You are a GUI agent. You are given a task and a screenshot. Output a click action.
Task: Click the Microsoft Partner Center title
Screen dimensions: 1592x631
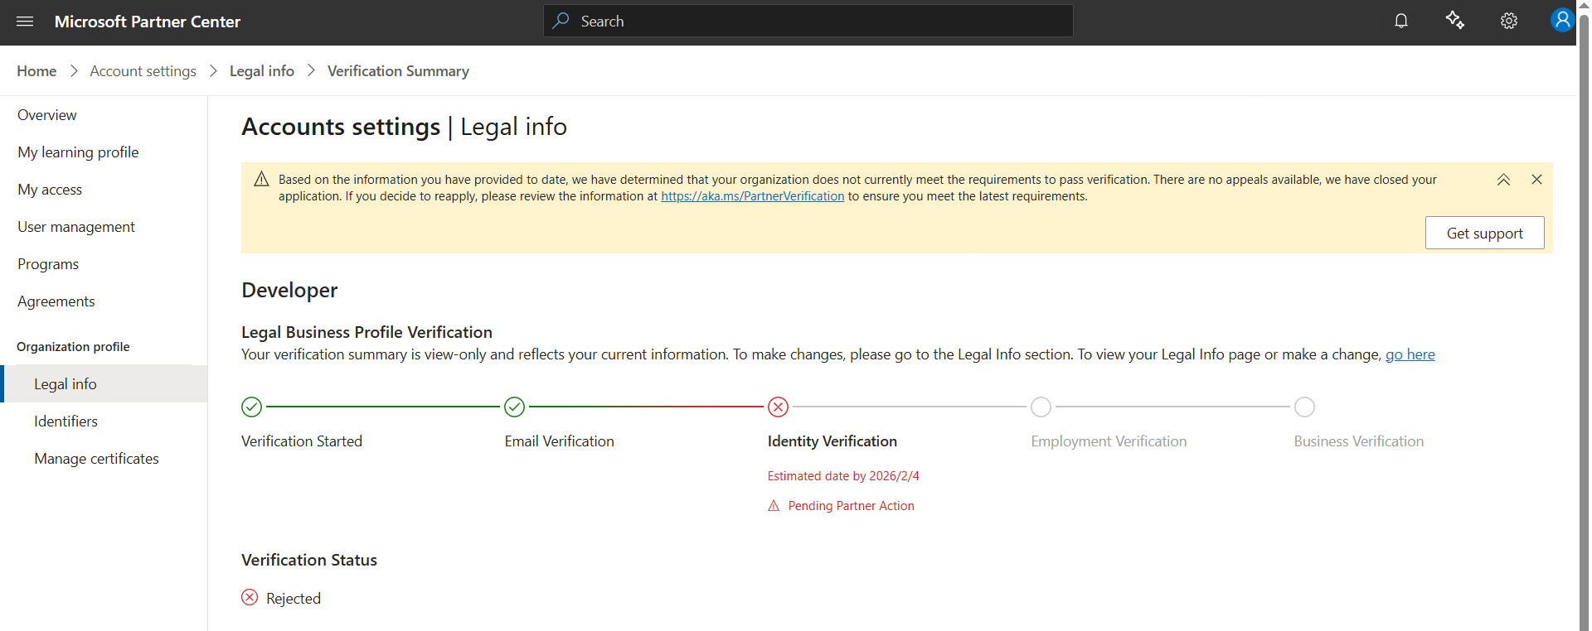(x=148, y=22)
